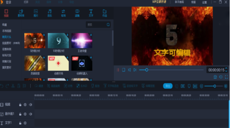
Task: Download the 王者荣耀 template via arrow
Action: click(x=91, y=35)
